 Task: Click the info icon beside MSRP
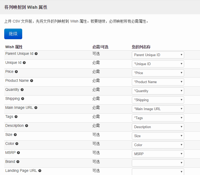coord(18,153)
